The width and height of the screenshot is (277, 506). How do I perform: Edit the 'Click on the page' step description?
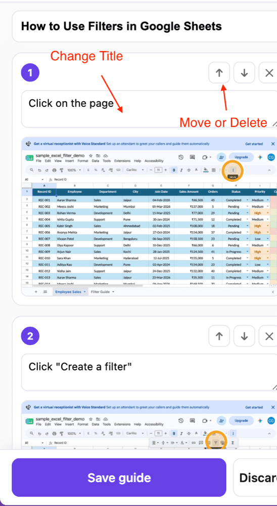tap(149, 109)
